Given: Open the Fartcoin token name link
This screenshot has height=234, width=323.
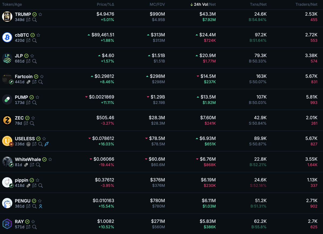Looking at the screenshot, I should click(x=24, y=76).
